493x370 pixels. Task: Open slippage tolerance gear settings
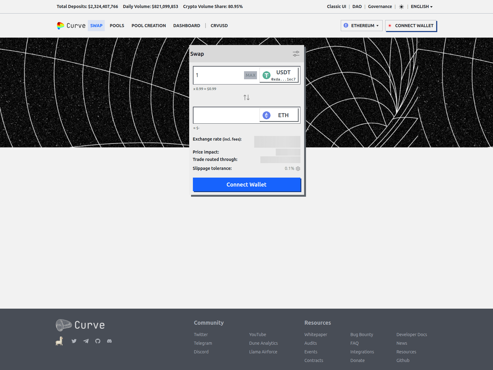(x=298, y=169)
